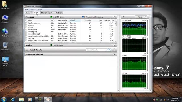Click the power tray icon

(x=161, y=99)
